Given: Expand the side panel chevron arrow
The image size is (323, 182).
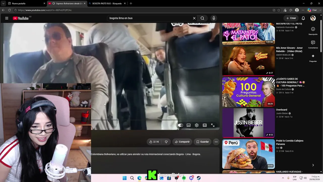Looking at the screenshot, I should pos(313,165).
